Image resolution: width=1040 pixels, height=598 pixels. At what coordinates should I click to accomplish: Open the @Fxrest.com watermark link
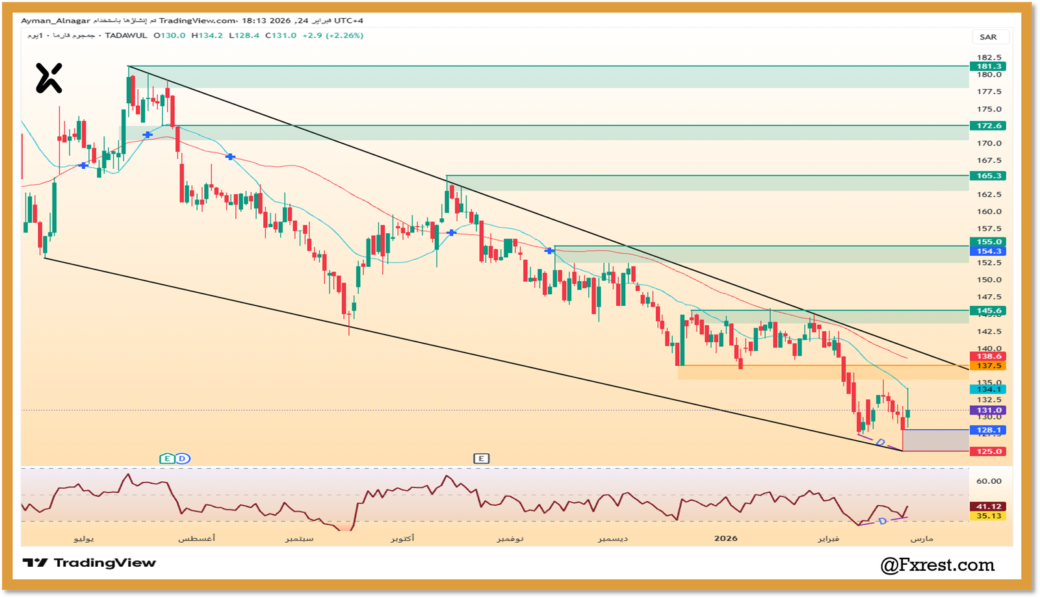pos(937,565)
